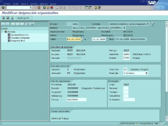
Task: Click the INS indicator in the status bar
Action: [157, 123]
